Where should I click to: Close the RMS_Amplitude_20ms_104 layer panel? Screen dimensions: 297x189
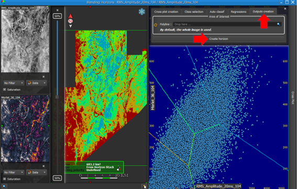click(x=43, y=77)
